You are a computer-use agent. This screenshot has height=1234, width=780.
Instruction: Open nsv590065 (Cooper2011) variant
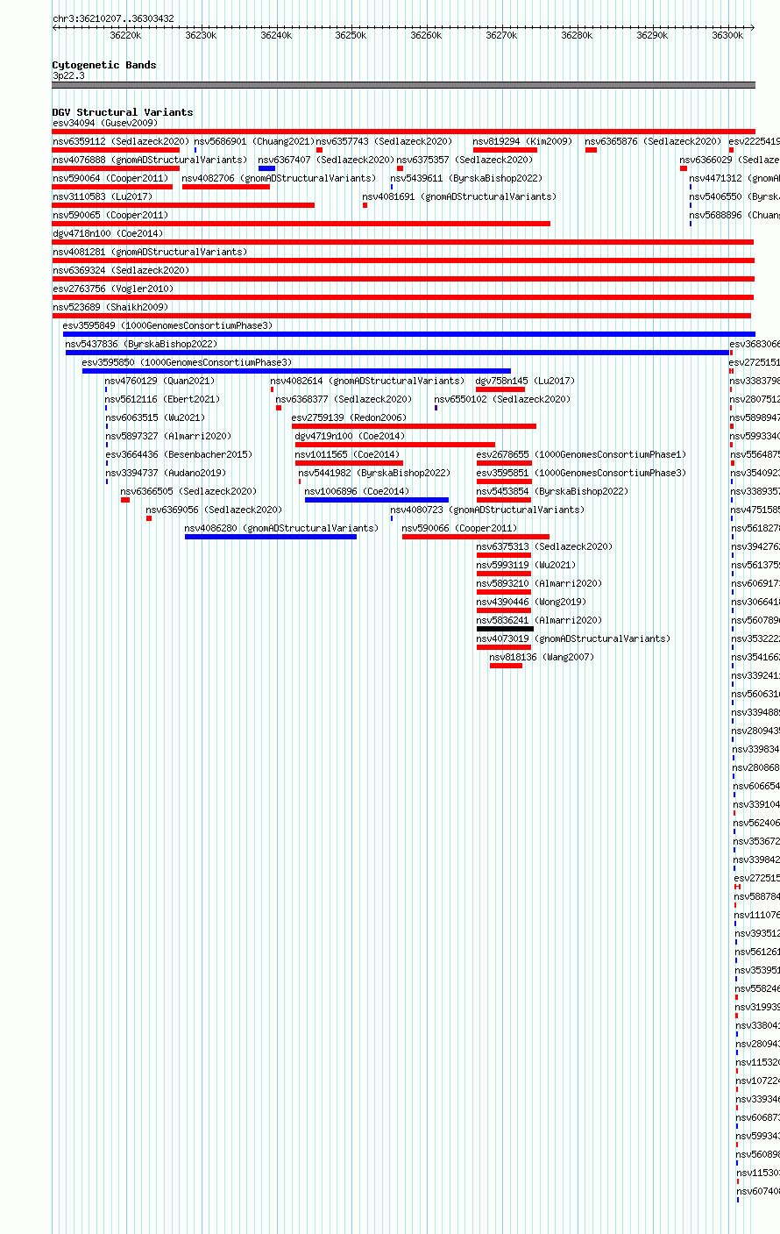pyautogui.click(x=110, y=215)
